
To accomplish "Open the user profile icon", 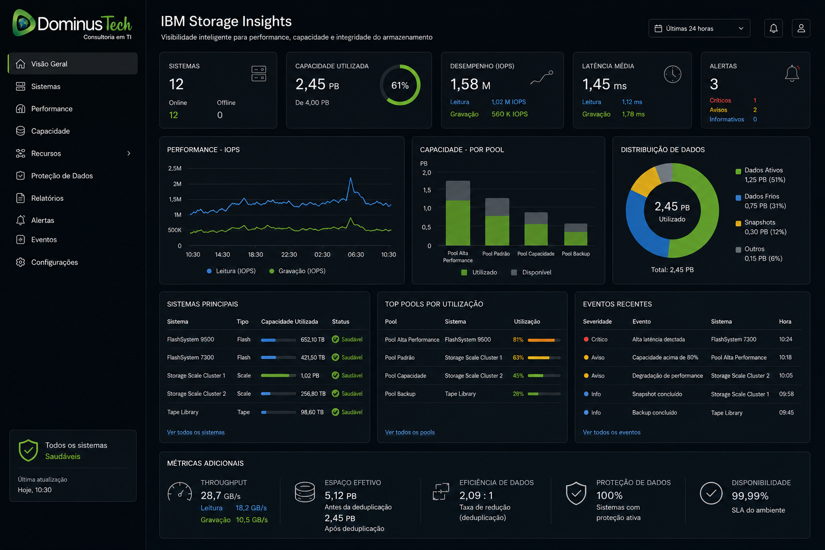I will pos(801,28).
